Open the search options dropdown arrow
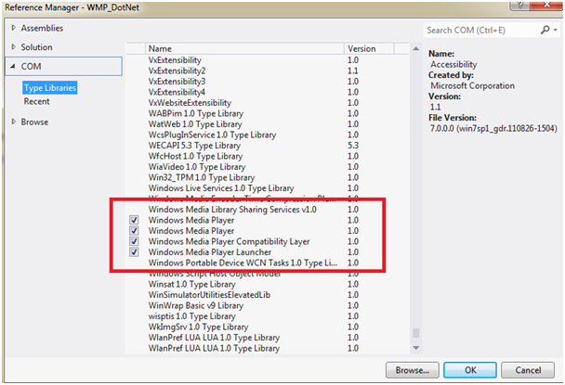This screenshot has width=565, height=385. [x=554, y=31]
